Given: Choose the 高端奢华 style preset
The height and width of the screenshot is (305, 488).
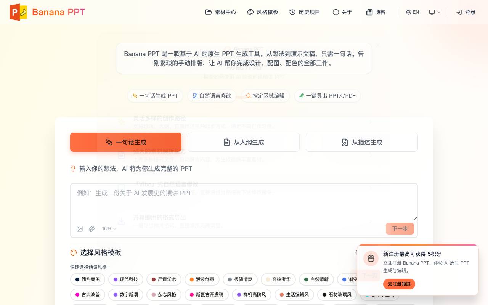Looking at the screenshot, I should point(278,279).
